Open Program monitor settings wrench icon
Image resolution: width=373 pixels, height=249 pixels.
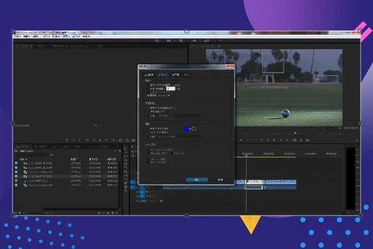click(x=340, y=128)
